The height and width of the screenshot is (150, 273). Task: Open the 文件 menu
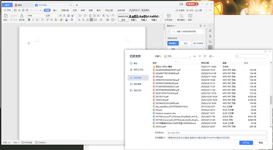[7, 10]
